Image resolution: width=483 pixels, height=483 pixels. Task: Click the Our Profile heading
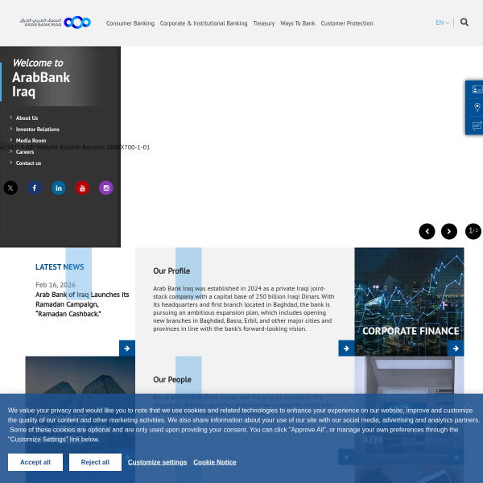pos(171,271)
